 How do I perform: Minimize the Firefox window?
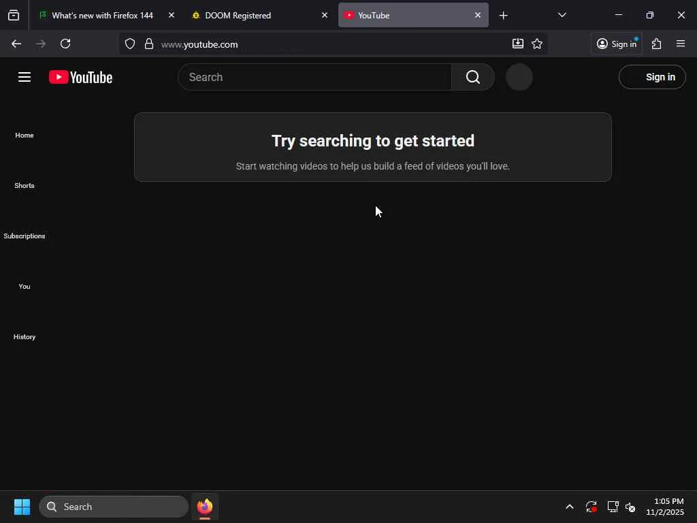click(x=618, y=15)
